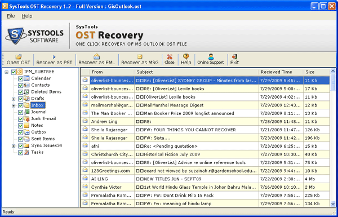Select FW: Dont Drink Milo In Pack

click(206, 195)
